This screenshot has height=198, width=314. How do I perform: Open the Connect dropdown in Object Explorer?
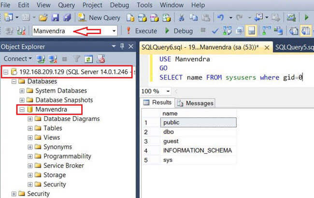point(17,59)
